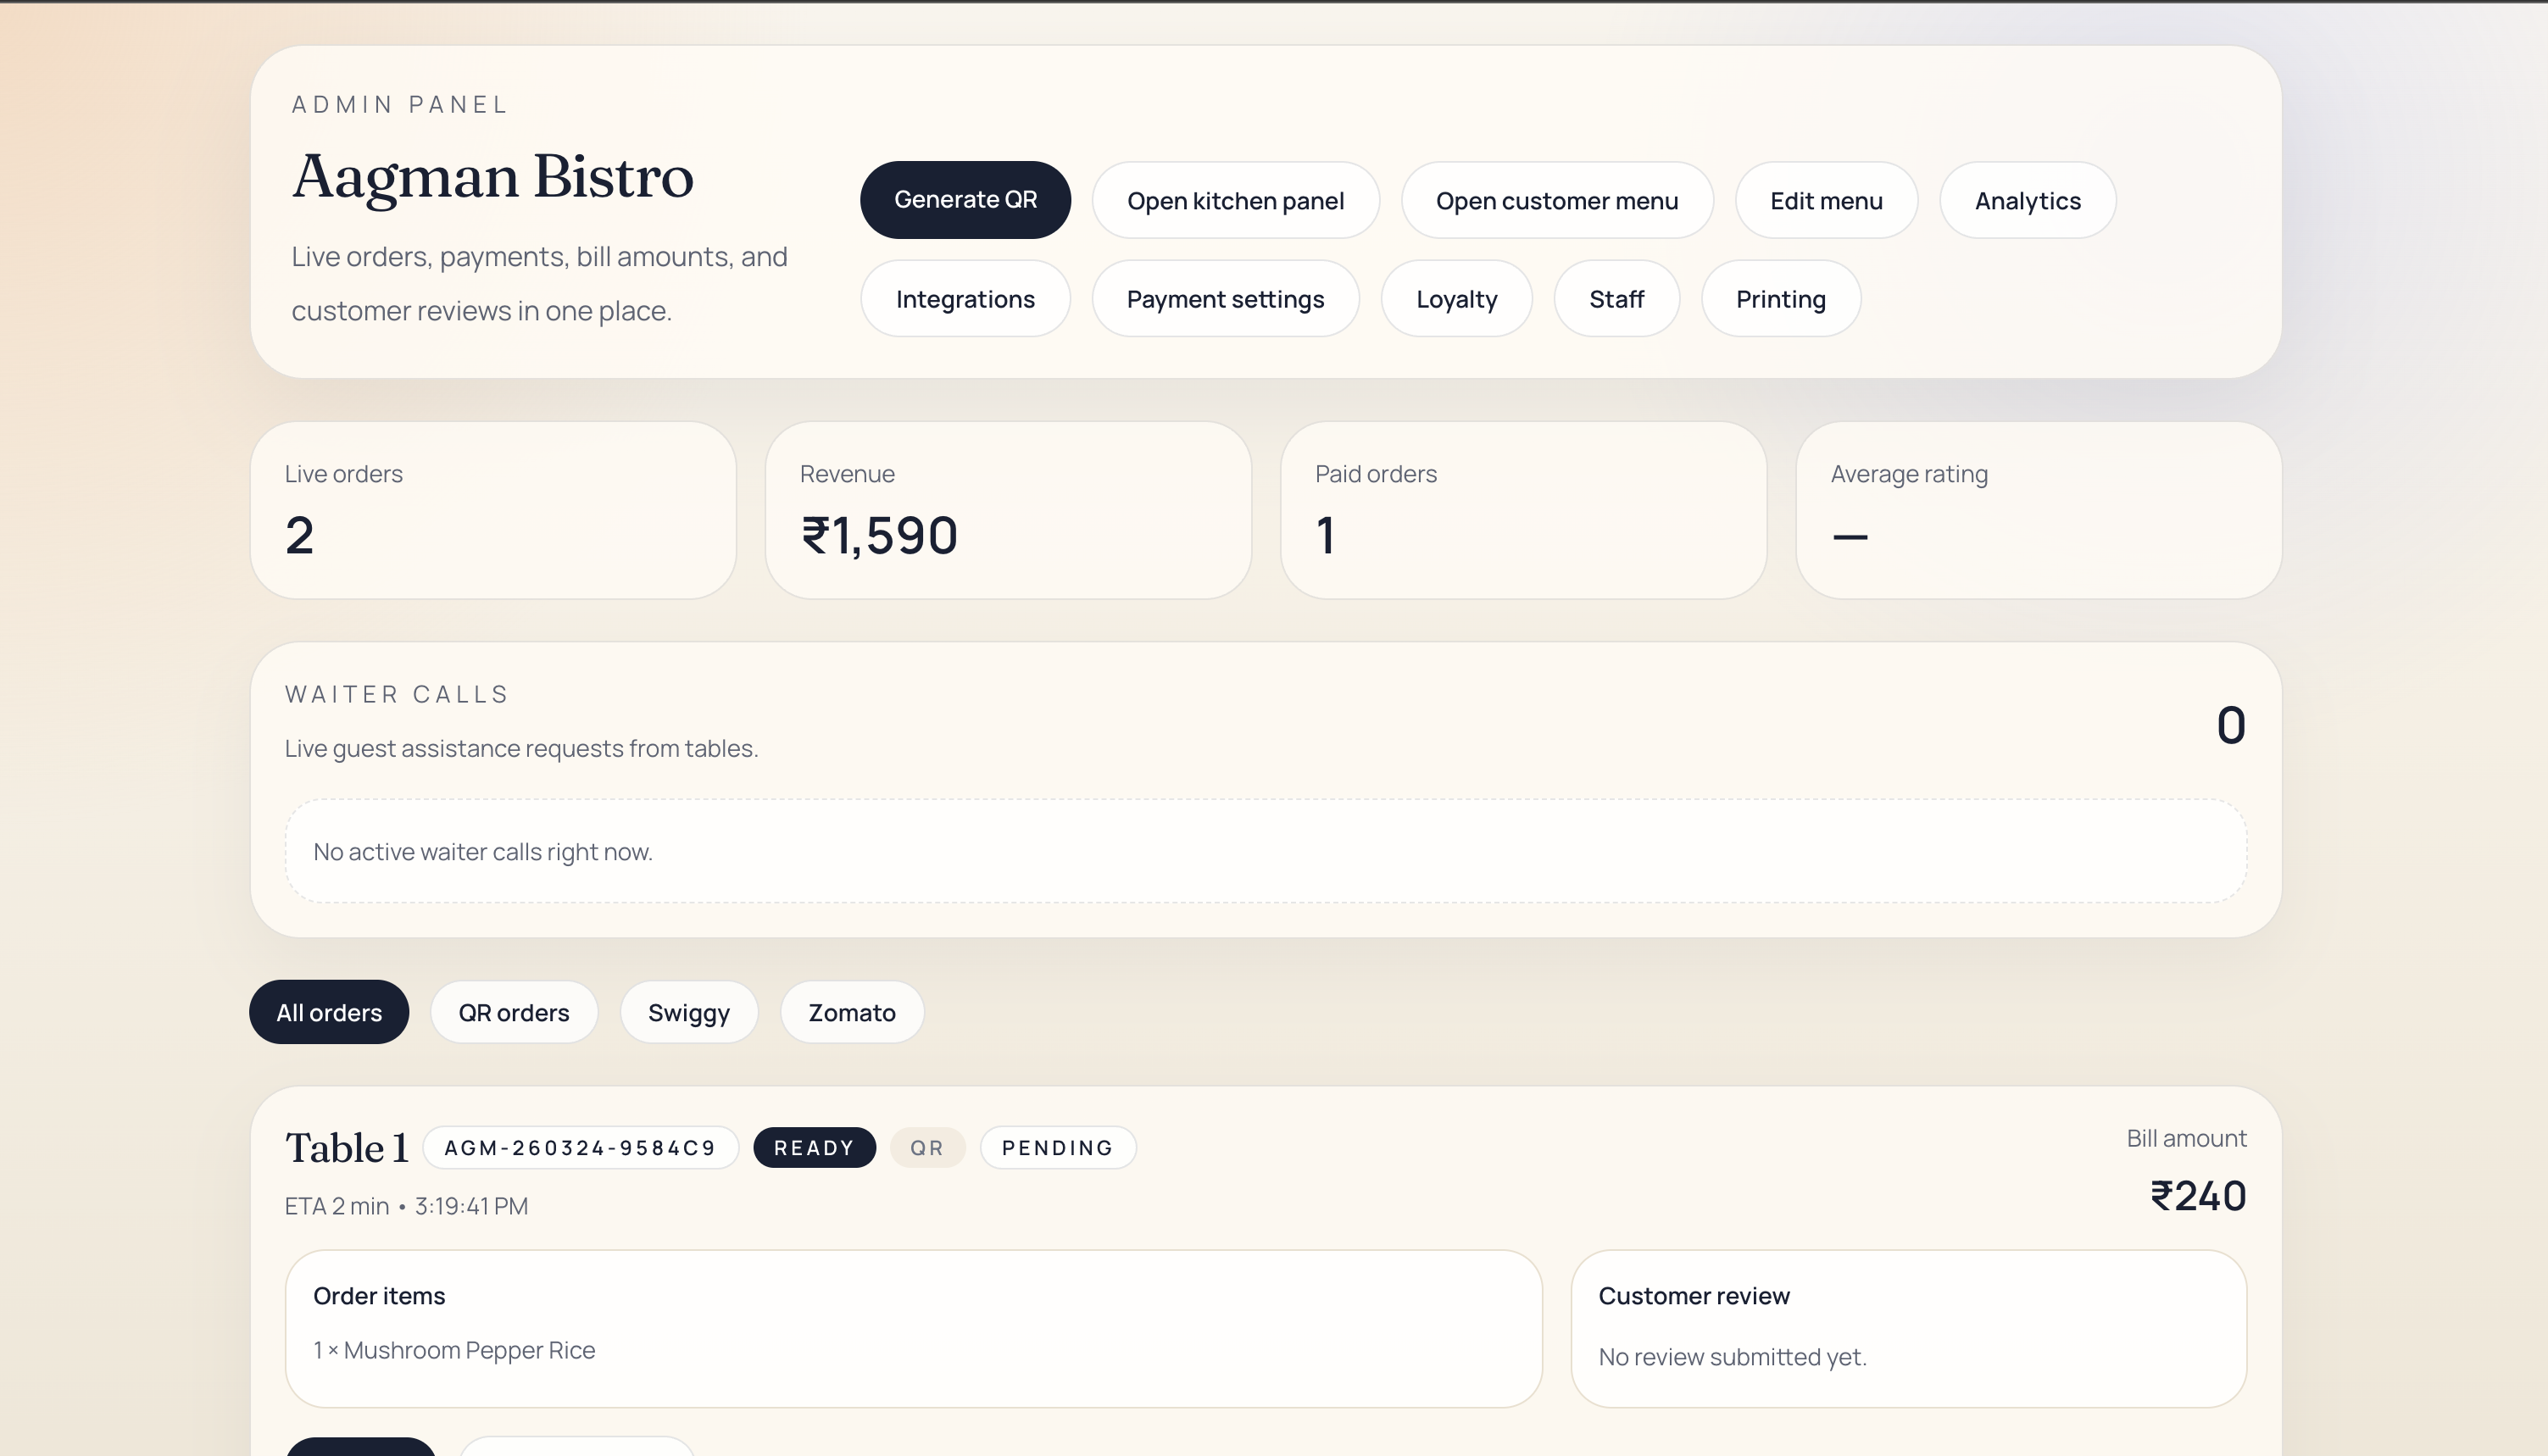Open kitchen panel
Viewport: 2548px width, 1456px height.
click(x=1235, y=201)
